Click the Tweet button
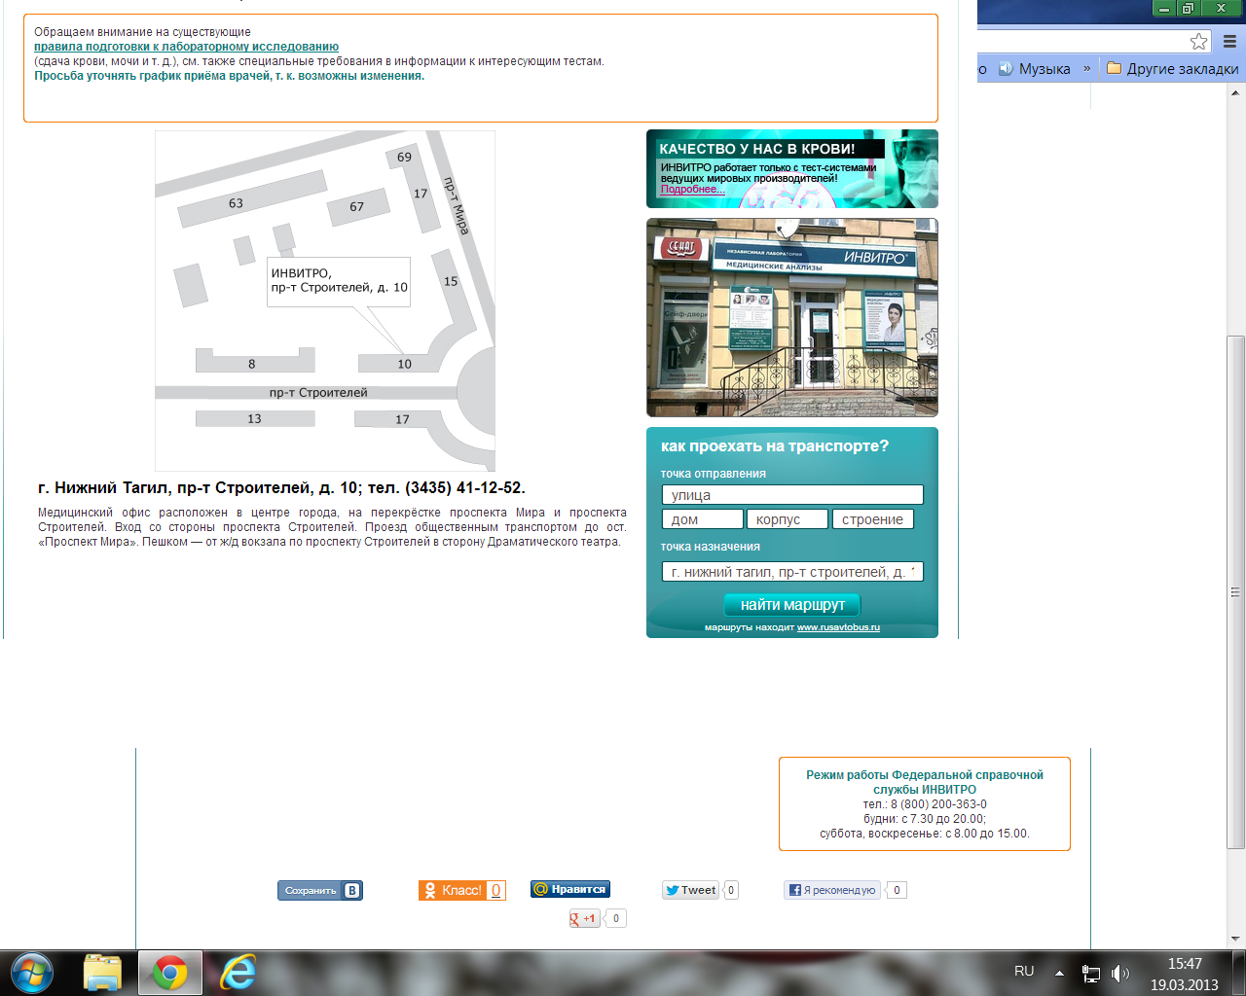Image resolution: width=1246 pixels, height=996 pixels. pyautogui.click(x=691, y=890)
